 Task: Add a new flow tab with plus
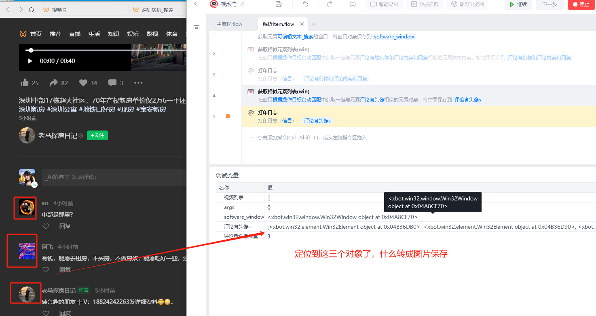(x=314, y=24)
